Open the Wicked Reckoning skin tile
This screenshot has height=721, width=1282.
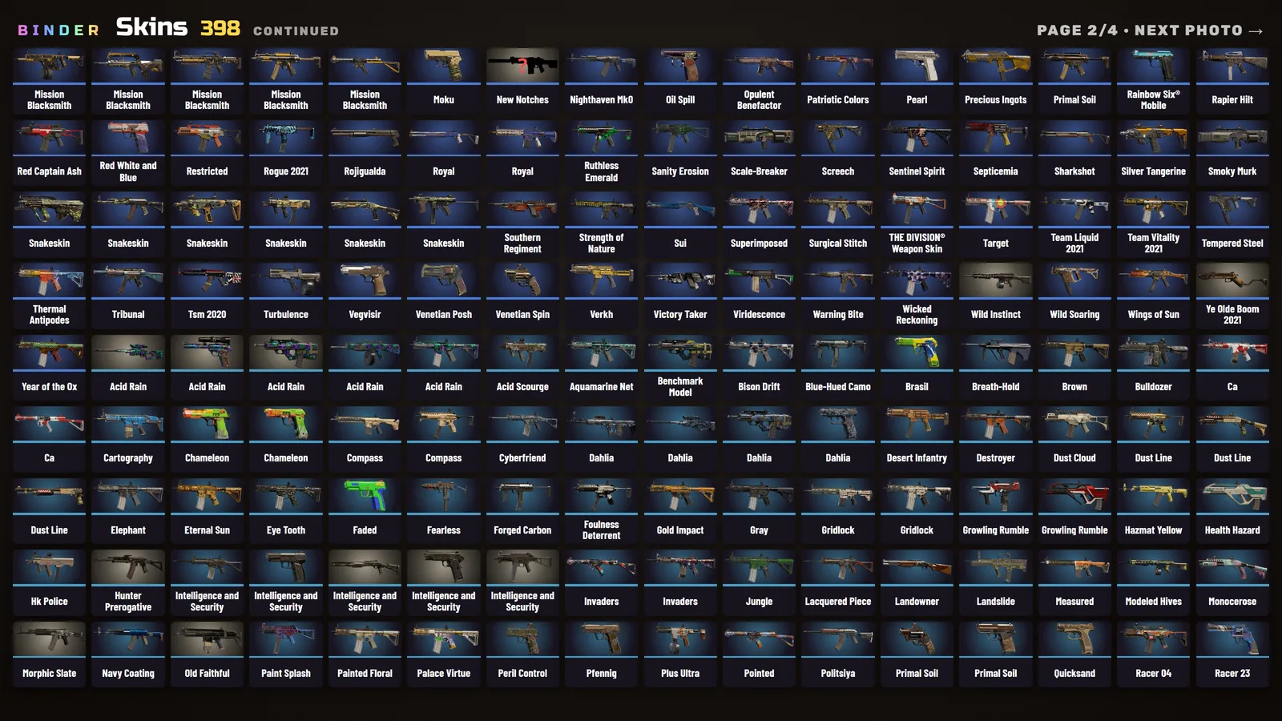[917, 296]
